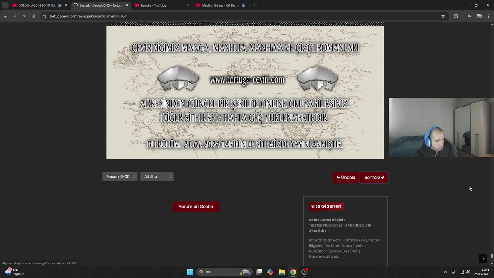This screenshot has height=278, width=494.
Task: Show hidden system tray icons chevron
Action: 445,272
